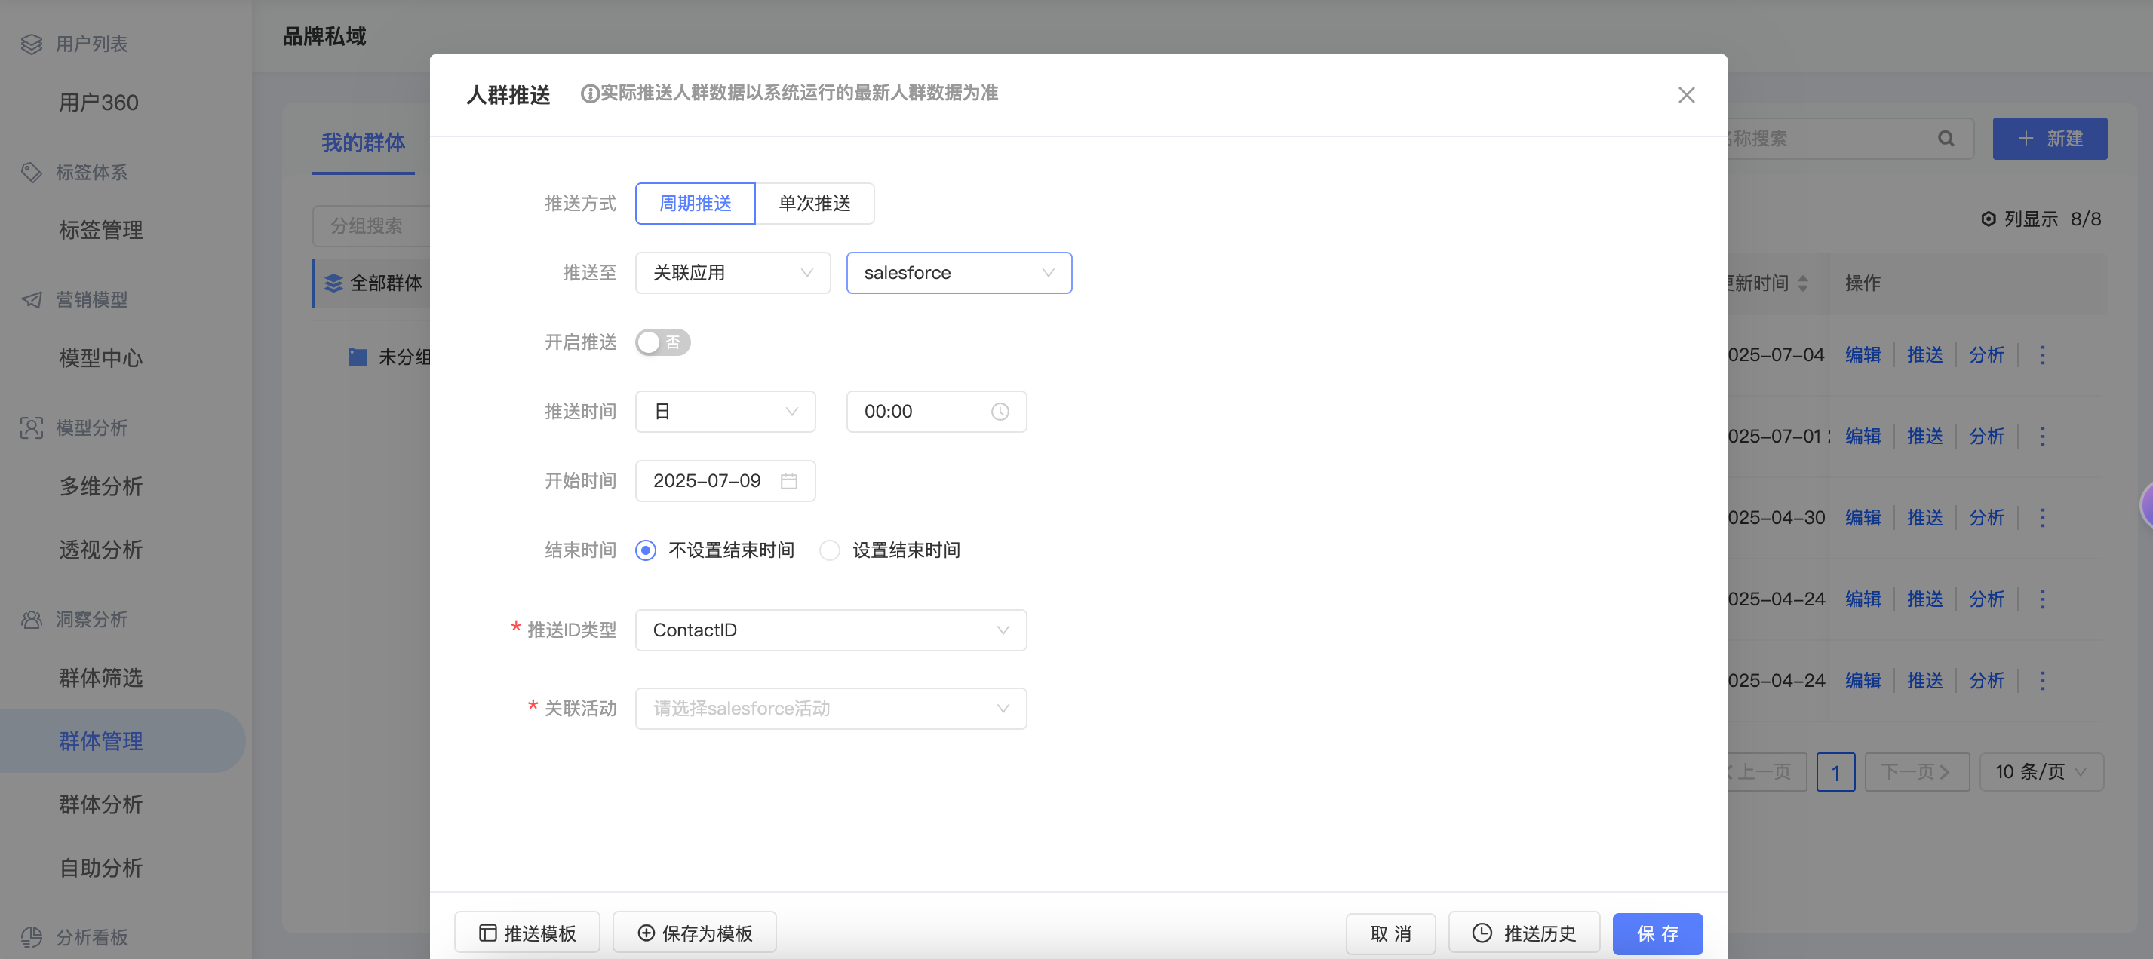Screen dimensions: 2153x959
Task: Switch to the 单次推送 tab
Action: click(814, 204)
